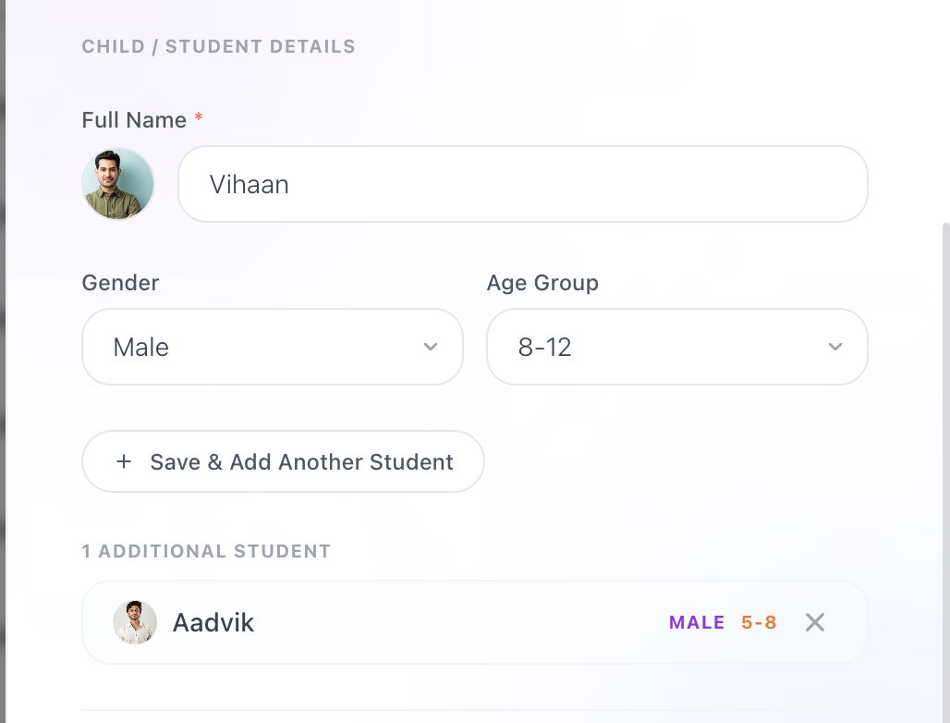Click the vertical scrollbar on the right

tap(945, 472)
